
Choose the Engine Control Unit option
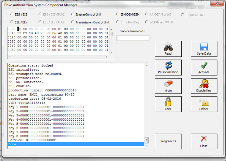click(x=73, y=15)
